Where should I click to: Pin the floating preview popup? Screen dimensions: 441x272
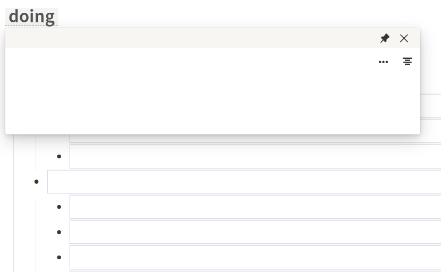tap(385, 38)
